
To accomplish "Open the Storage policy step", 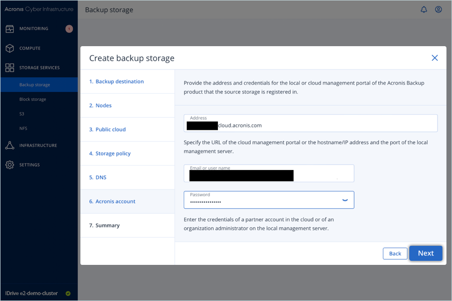I will [113, 154].
